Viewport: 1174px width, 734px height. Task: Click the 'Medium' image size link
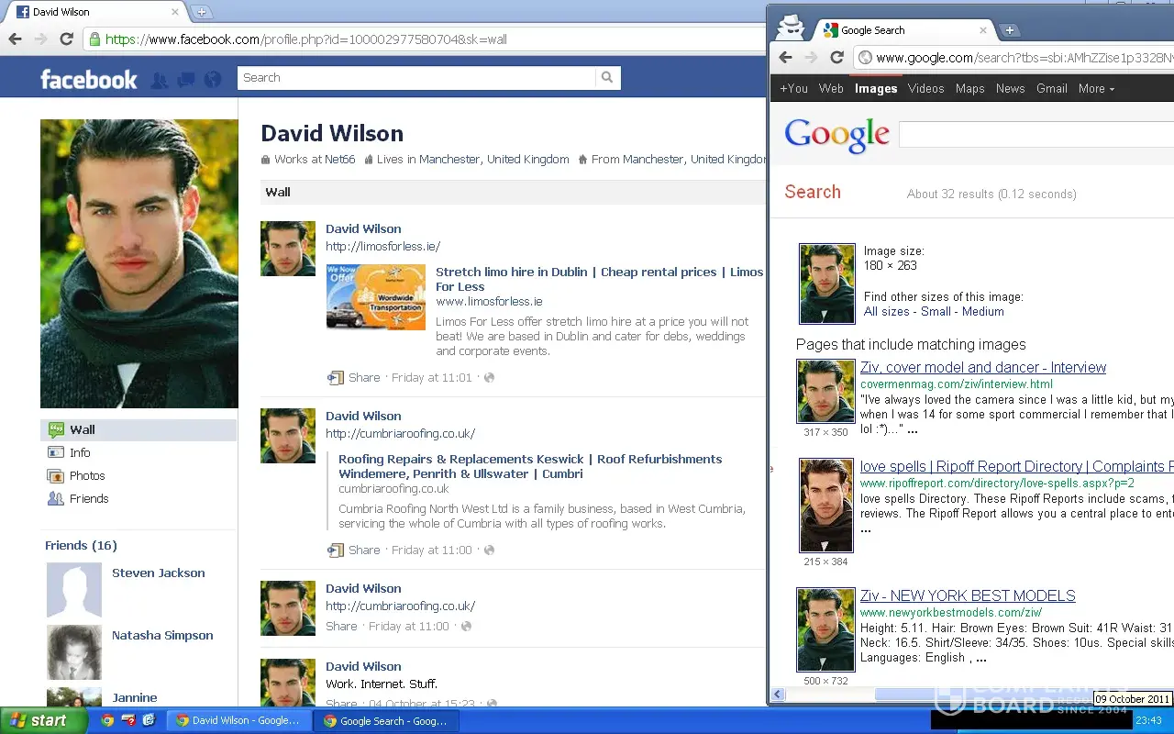pyautogui.click(x=983, y=311)
